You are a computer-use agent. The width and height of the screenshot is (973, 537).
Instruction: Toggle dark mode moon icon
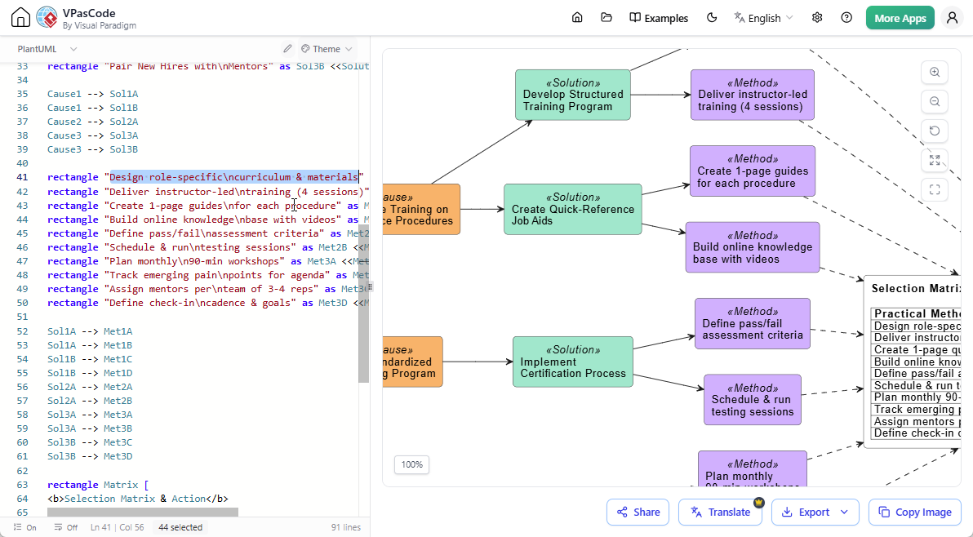(712, 17)
